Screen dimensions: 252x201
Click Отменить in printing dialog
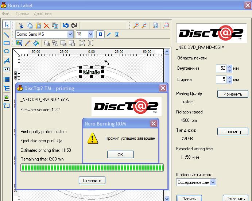(92, 181)
